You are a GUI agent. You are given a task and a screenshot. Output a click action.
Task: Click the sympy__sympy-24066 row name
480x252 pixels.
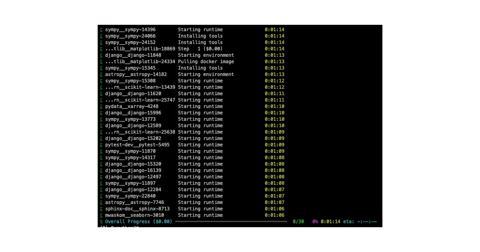130,36
